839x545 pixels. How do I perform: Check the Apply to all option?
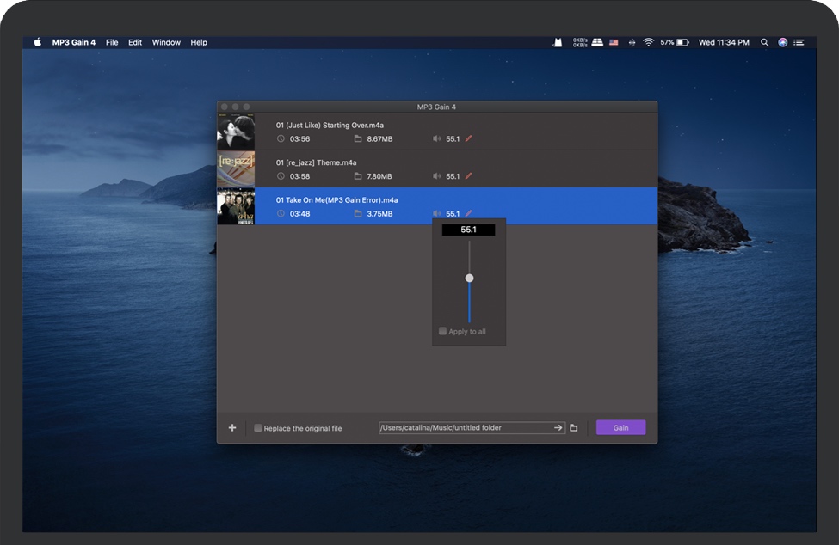(443, 331)
